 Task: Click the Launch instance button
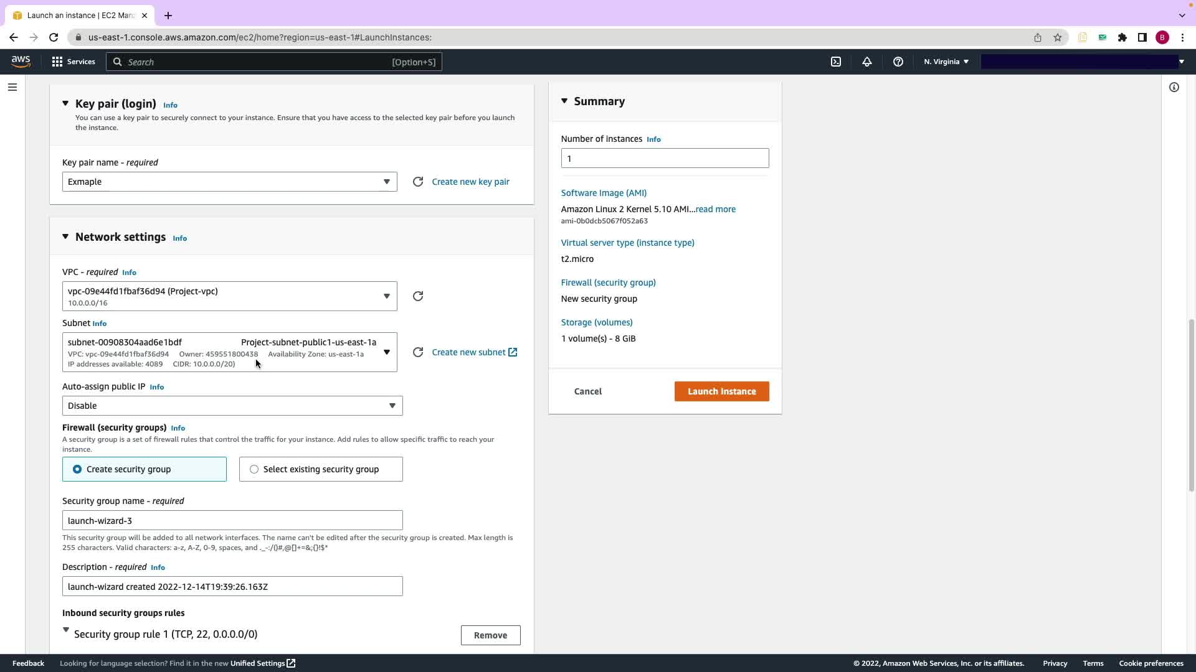[x=721, y=391]
